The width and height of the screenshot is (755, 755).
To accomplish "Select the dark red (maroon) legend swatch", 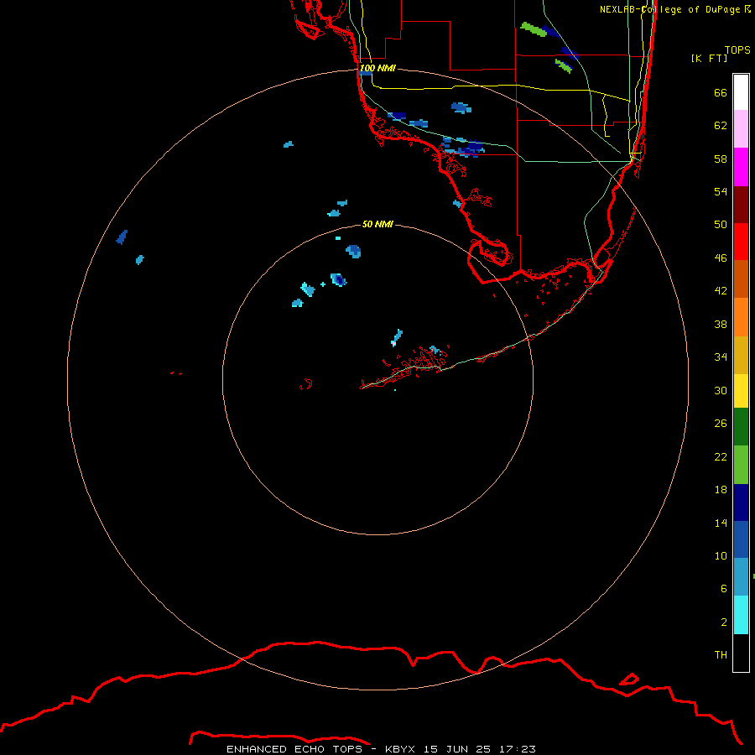I will pyautogui.click(x=741, y=205).
